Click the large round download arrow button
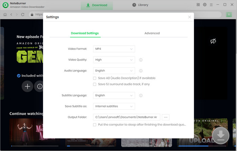Image resolution: width=237 pixels, height=151 pixels. 221,135
